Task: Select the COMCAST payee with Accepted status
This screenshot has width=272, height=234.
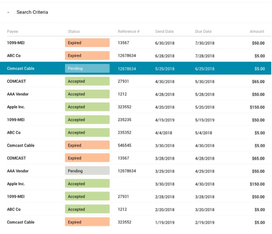Action: pyautogui.click(x=16, y=82)
